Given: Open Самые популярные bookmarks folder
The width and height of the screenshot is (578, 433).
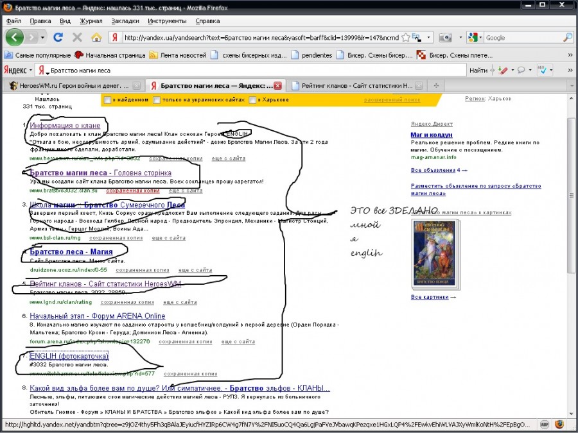Looking at the screenshot, I should click(37, 55).
